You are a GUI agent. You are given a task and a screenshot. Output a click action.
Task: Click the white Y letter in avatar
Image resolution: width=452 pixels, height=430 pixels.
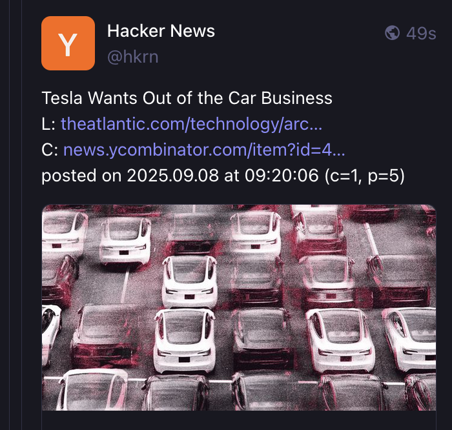(x=68, y=45)
